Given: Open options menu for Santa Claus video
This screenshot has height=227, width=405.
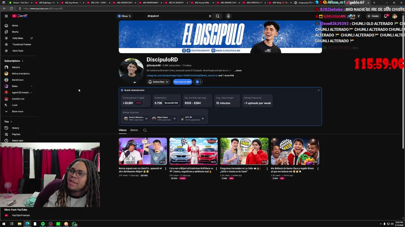Looking at the screenshot, I should click(318, 169).
